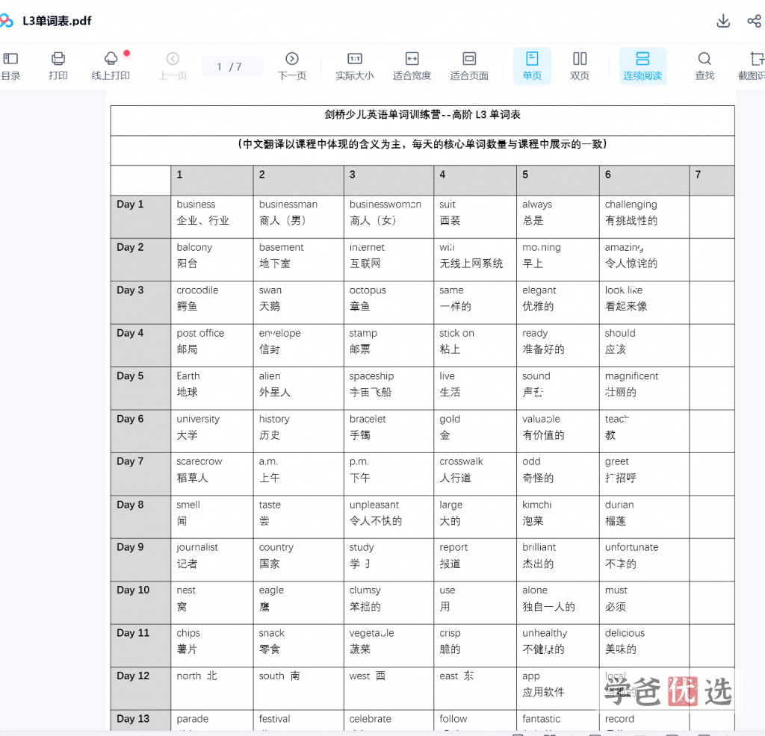Viewport: 765px width, 736px height.
Task: Click the L3单词表.pdf file title
Action: pos(57,21)
